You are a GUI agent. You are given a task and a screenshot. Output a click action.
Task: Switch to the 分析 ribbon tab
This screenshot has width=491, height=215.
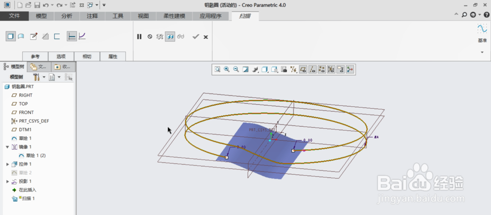[x=67, y=16]
